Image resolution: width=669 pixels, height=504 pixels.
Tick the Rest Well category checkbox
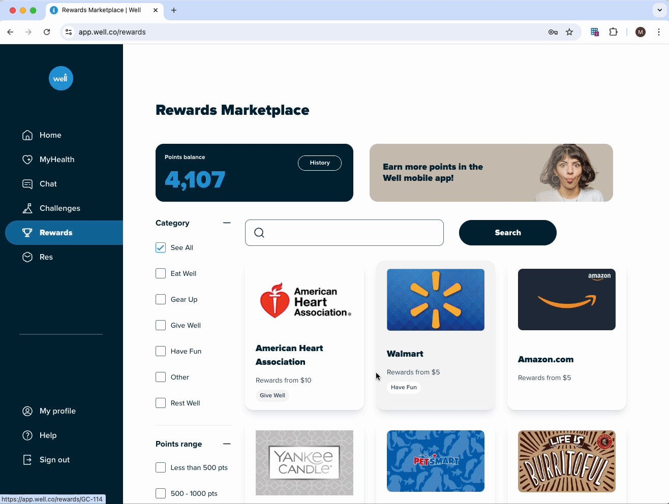tap(161, 403)
